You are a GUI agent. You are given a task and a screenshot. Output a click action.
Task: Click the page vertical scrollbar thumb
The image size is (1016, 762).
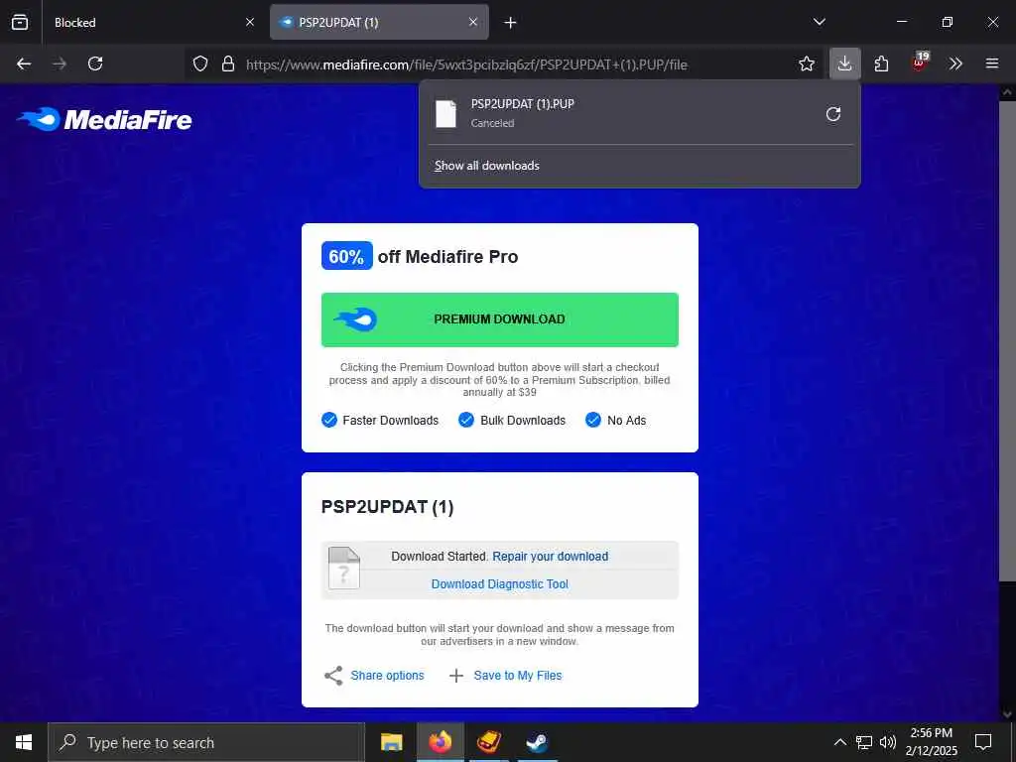click(x=1007, y=341)
